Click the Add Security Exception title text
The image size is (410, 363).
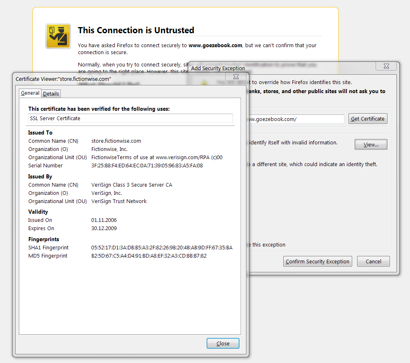tap(218, 68)
